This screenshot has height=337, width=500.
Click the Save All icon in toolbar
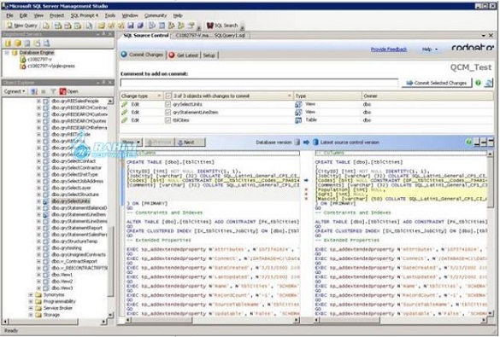(140, 26)
